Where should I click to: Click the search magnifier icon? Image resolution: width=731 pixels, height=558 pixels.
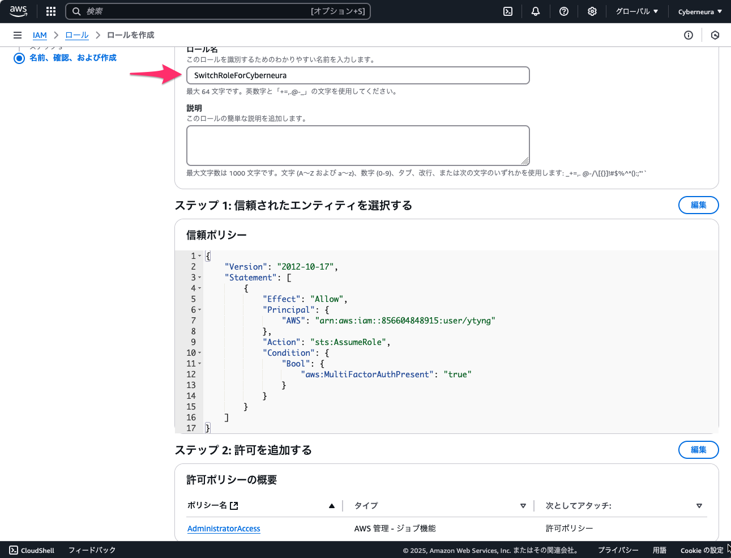coord(76,11)
